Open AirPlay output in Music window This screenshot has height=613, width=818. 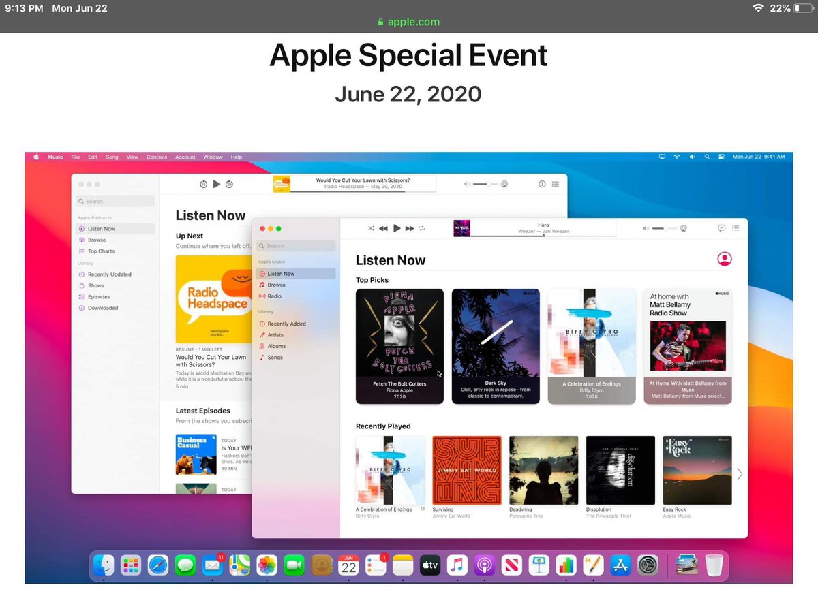click(683, 228)
